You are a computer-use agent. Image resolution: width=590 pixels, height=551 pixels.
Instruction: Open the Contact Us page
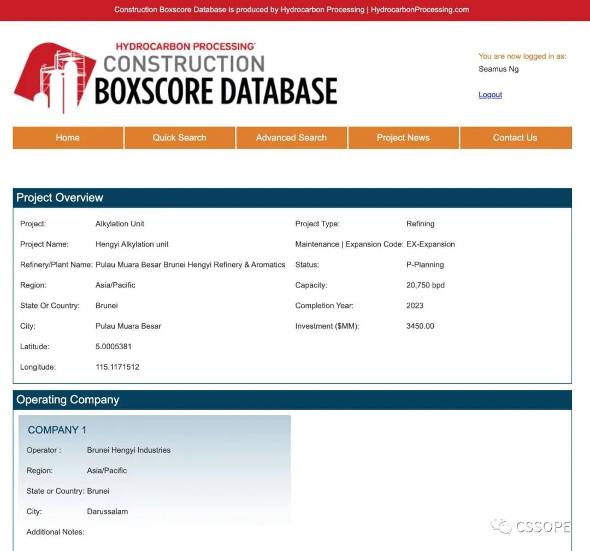click(x=515, y=138)
